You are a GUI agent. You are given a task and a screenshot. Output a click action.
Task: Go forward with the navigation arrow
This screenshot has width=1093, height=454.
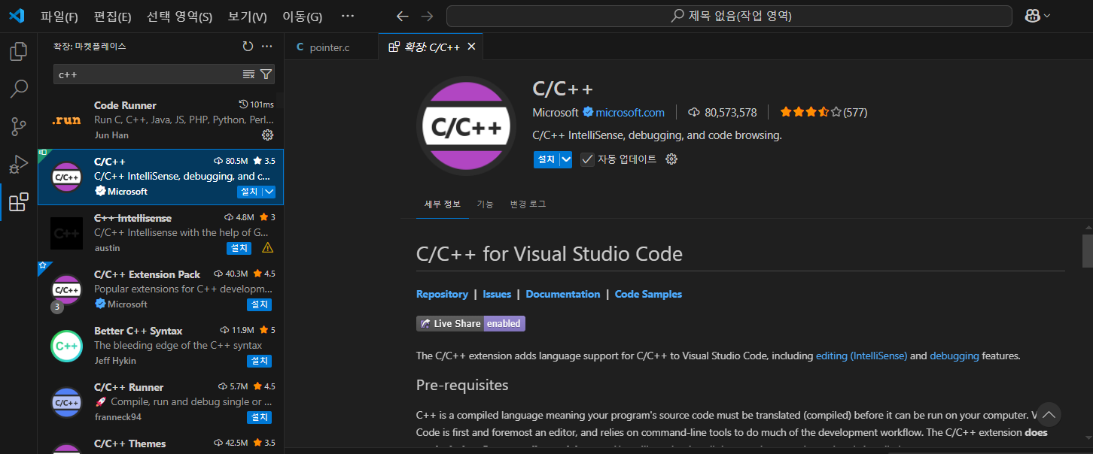pyautogui.click(x=428, y=17)
